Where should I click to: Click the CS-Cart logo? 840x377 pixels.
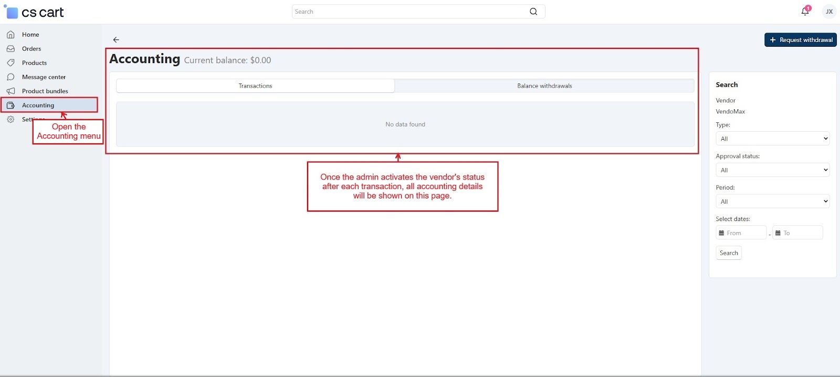point(34,12)
